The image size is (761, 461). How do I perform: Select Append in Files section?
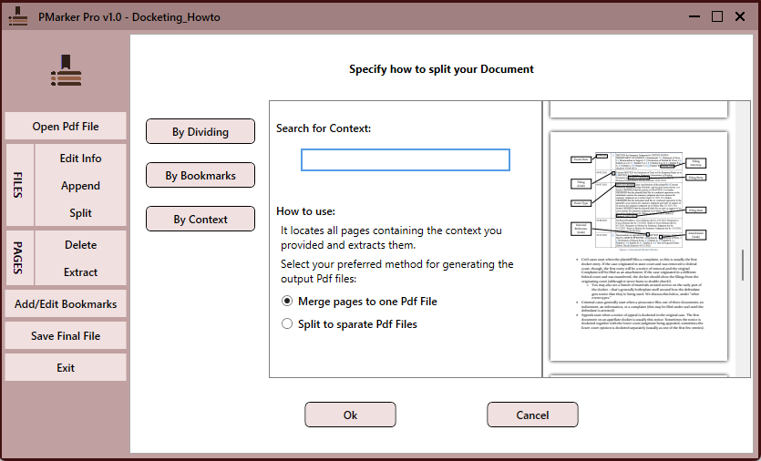point(80,186)
